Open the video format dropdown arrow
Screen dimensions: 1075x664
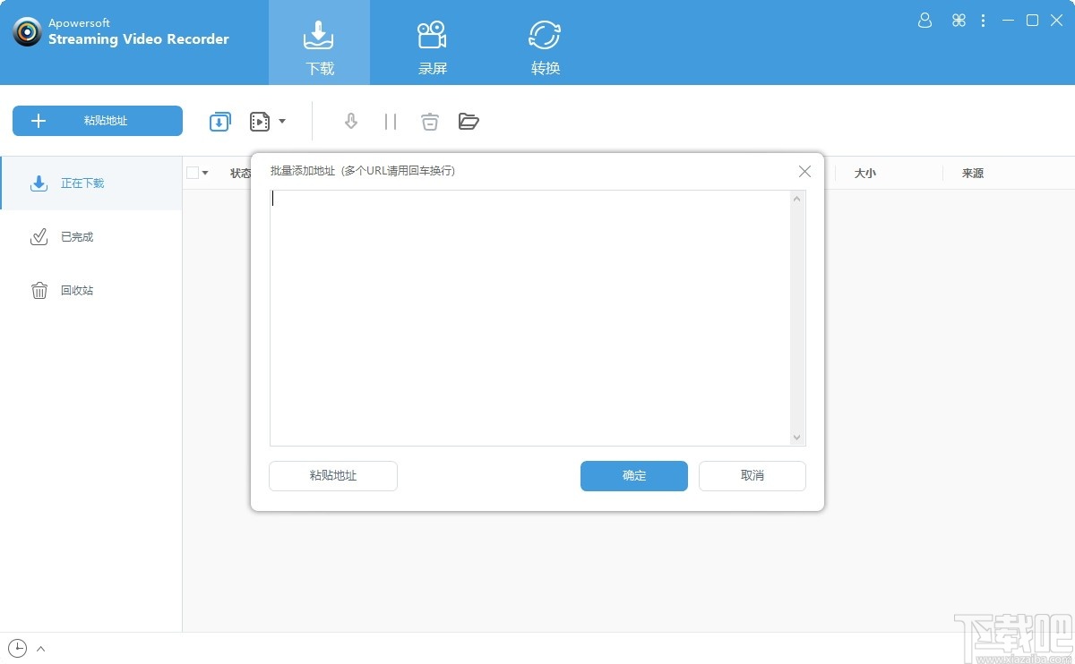(282, 121)
